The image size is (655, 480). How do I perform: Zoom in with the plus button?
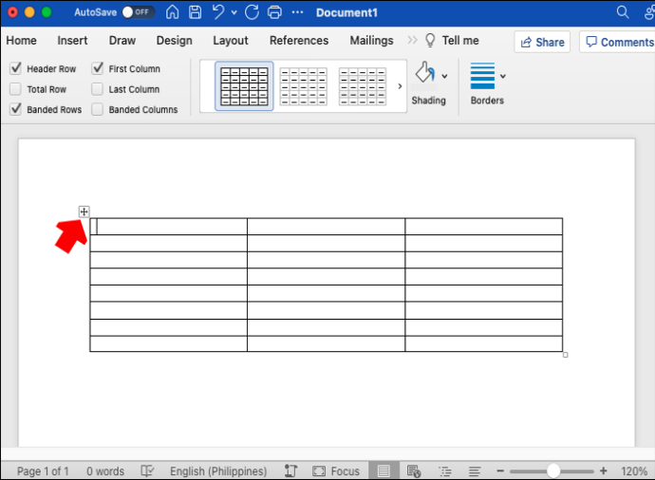click(x=603, y=471)
